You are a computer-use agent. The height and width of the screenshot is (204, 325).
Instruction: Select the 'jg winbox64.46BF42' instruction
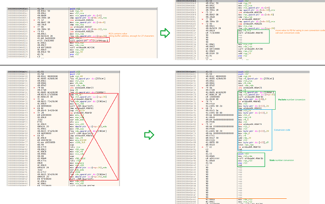(x=81, y=99)
